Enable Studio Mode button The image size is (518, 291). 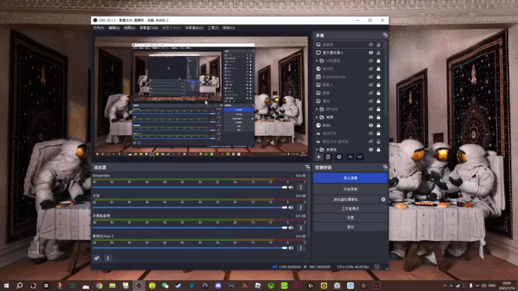(x=350, y=208)
